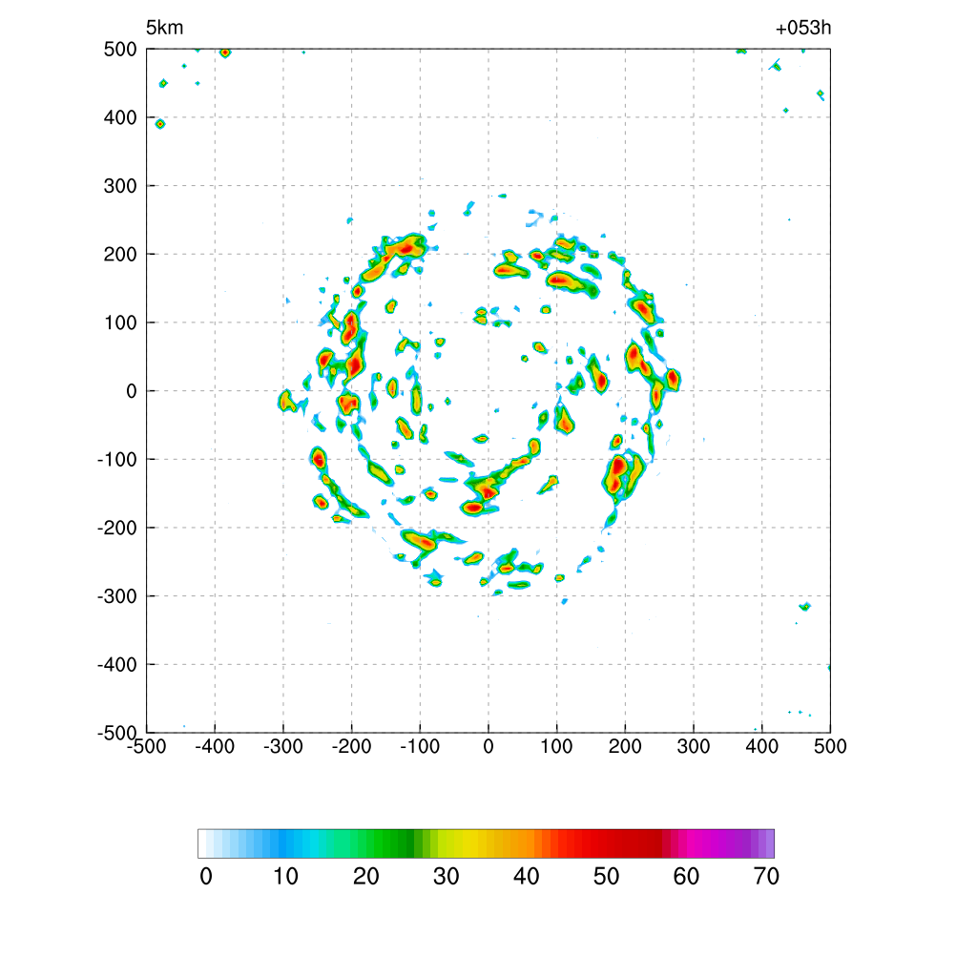Select the y-axis tick label "-200"
The width and height of the screenshot is (977, 977).
pyautogui.click(x=117, y=528)
